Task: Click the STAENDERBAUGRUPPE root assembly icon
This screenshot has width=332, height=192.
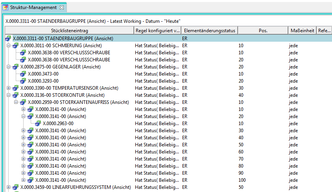Action: 8,39
